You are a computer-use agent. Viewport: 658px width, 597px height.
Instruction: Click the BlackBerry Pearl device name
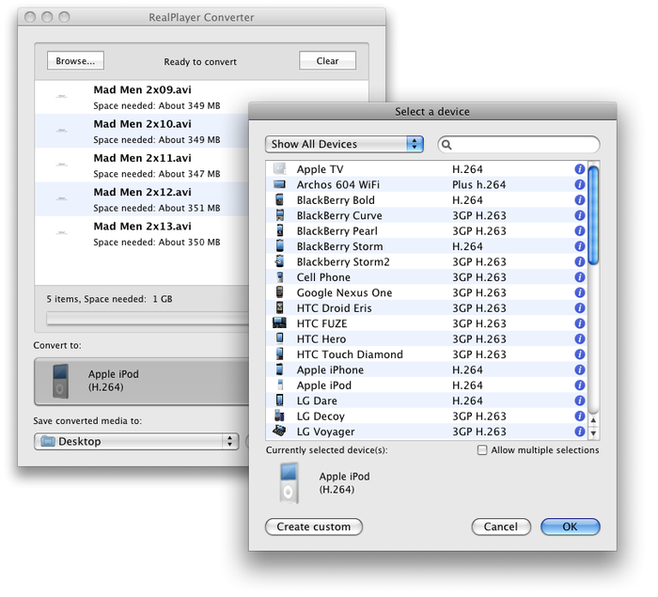(337, 231)
